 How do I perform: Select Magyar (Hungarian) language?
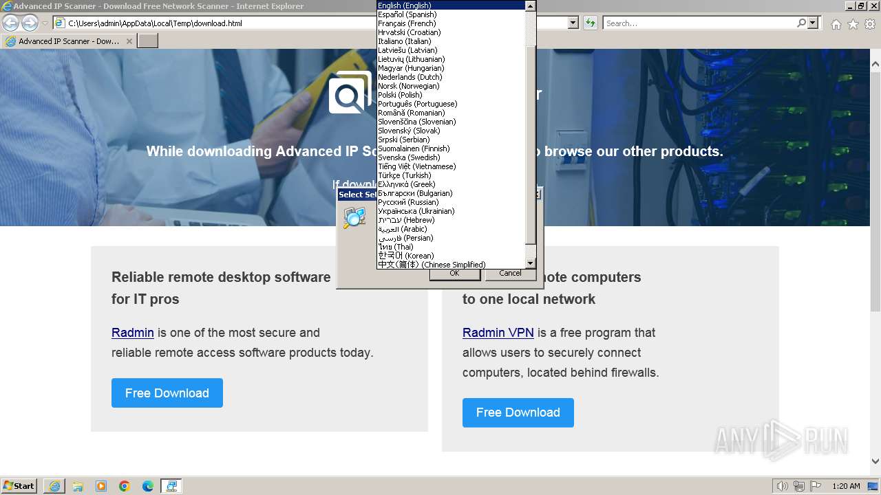pos(451,68)
